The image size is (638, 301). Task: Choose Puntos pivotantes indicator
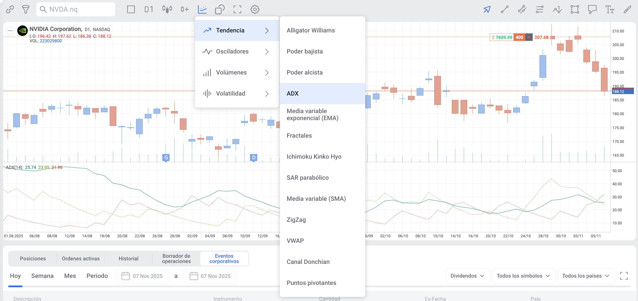point(323,283)
